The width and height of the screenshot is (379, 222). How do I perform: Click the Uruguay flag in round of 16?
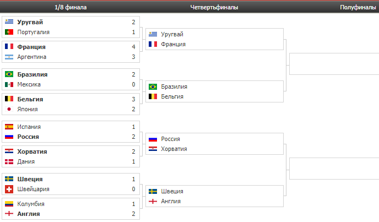point(9,22)
